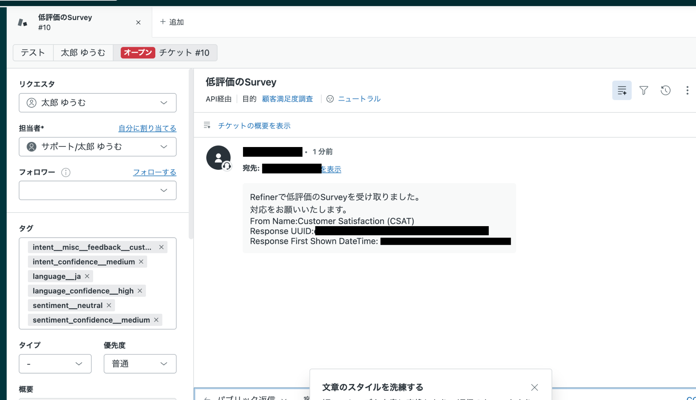Click the neutral sentiment smiley icon
The image size is (696, 400).
point(330,99)
